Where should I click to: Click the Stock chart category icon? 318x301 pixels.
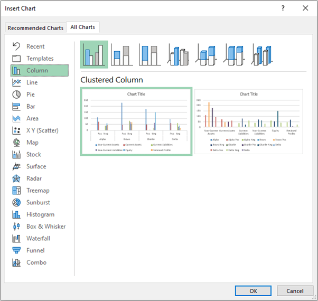16,154
